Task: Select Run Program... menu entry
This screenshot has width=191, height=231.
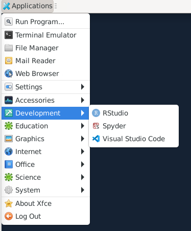Action: tap(45, 22)
